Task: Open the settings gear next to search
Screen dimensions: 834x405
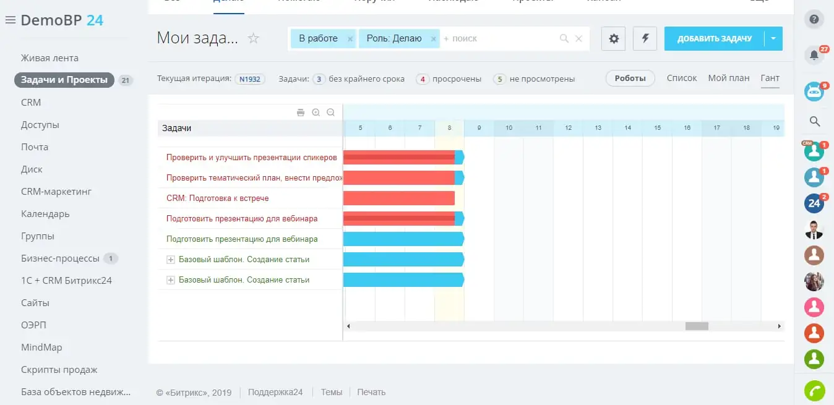Action: (x=614, y=38)
